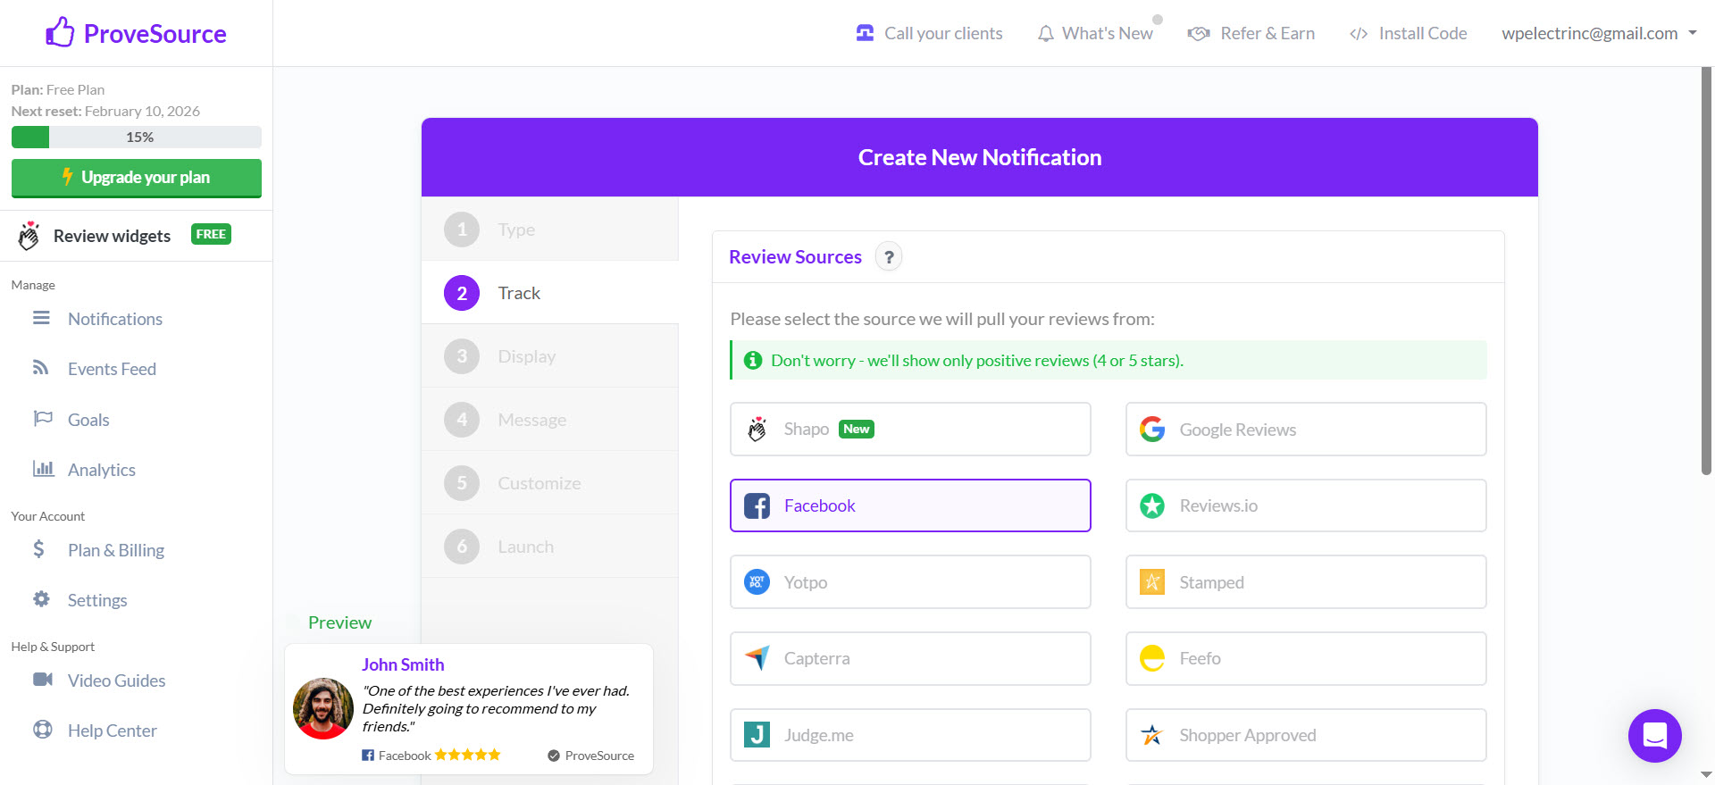Screen dimensions: 1715x785
Task: Choose Facebook as the review source
Action: click(x=909, y=505)
